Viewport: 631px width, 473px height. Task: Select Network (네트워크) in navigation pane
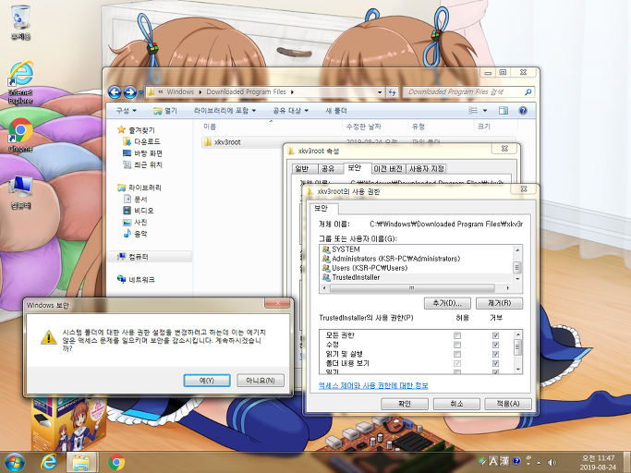click(136, 279)
